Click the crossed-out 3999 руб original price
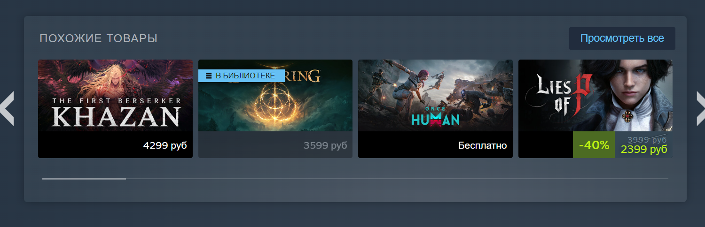 point(647,139)
